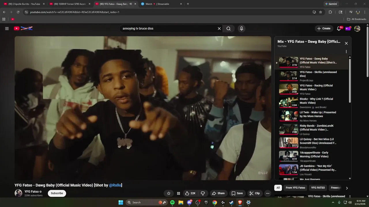Start voice search with the microphone
Screen dimensions: 369x207
click(x=242, y=28)
